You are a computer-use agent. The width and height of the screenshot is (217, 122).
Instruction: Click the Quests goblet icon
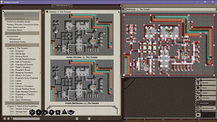click(198, 83)
